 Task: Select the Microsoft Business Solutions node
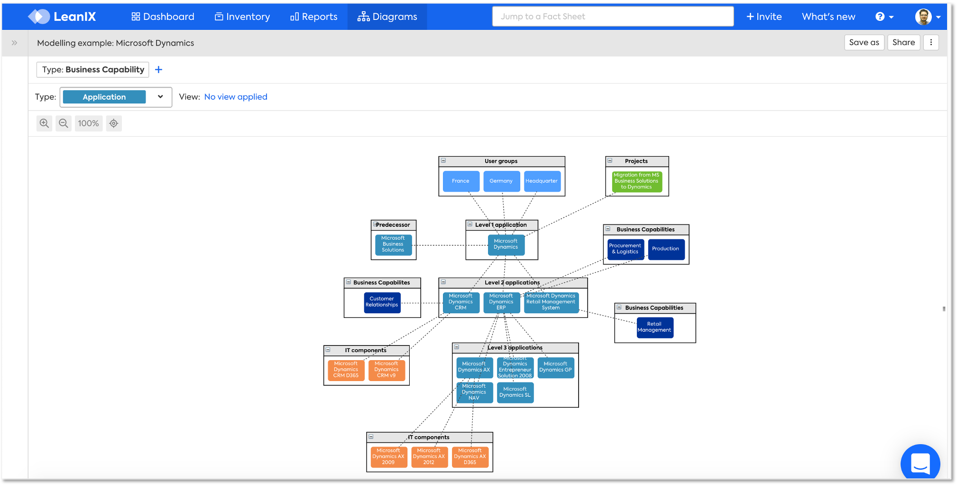click(x=393, y=244)
